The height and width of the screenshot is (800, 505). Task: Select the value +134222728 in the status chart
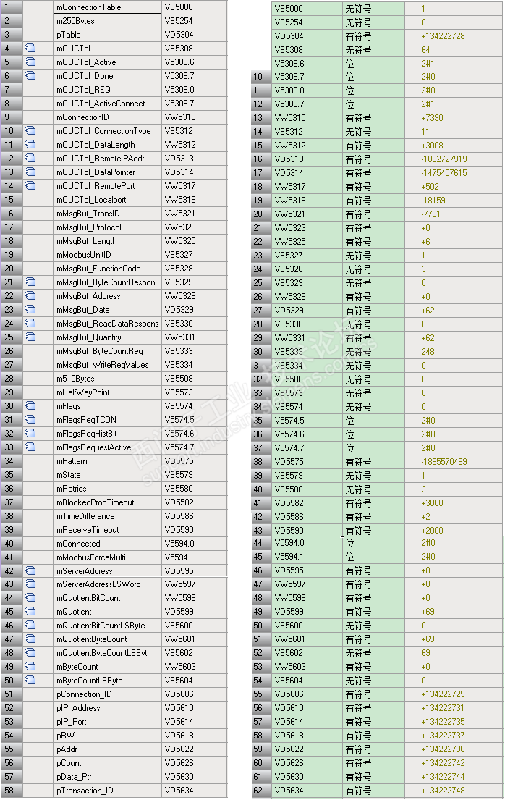443,36
